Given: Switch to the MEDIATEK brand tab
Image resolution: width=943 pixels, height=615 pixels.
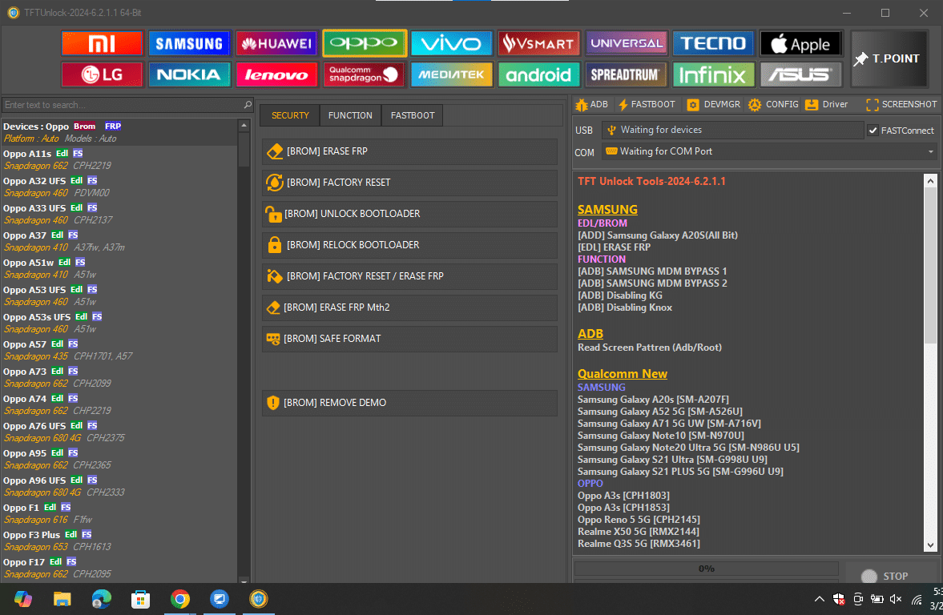Looking at the screenshot, I should click(x=451, y=74).
